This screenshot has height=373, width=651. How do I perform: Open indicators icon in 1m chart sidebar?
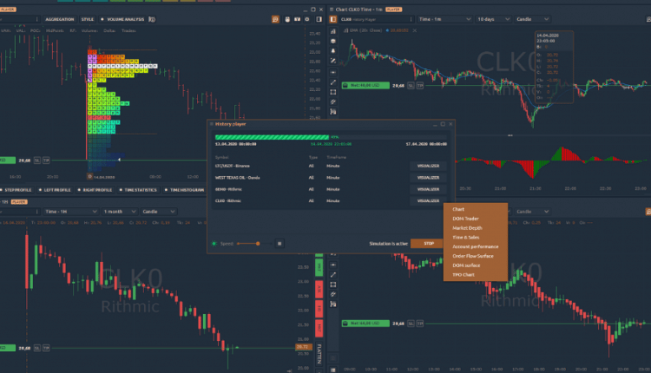point(333,31)
